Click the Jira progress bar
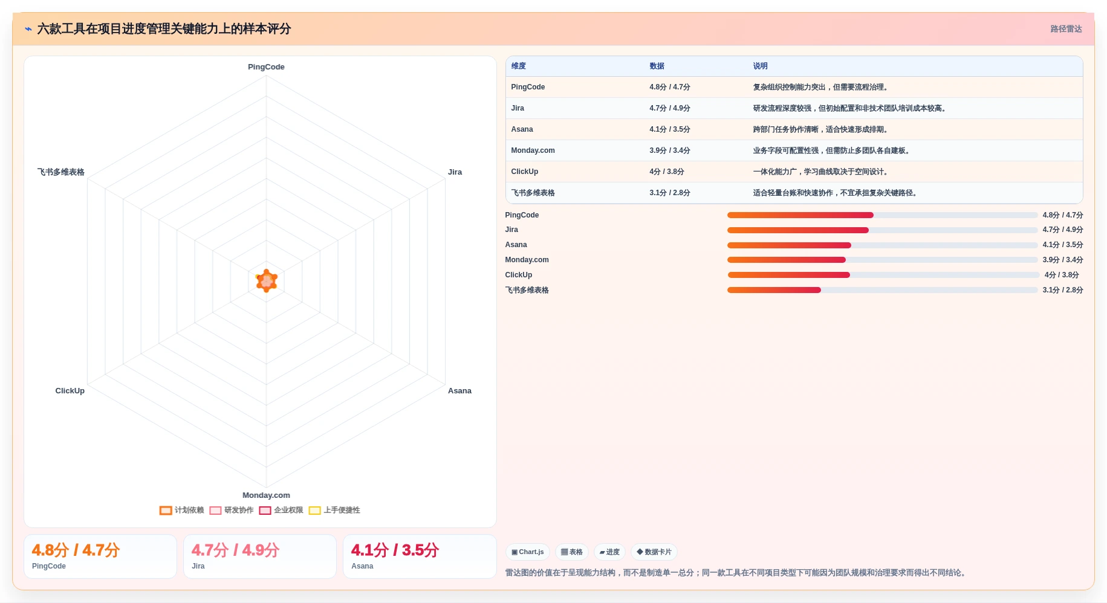The height and width of the screenshot is (603, 1107). (882, 230)
